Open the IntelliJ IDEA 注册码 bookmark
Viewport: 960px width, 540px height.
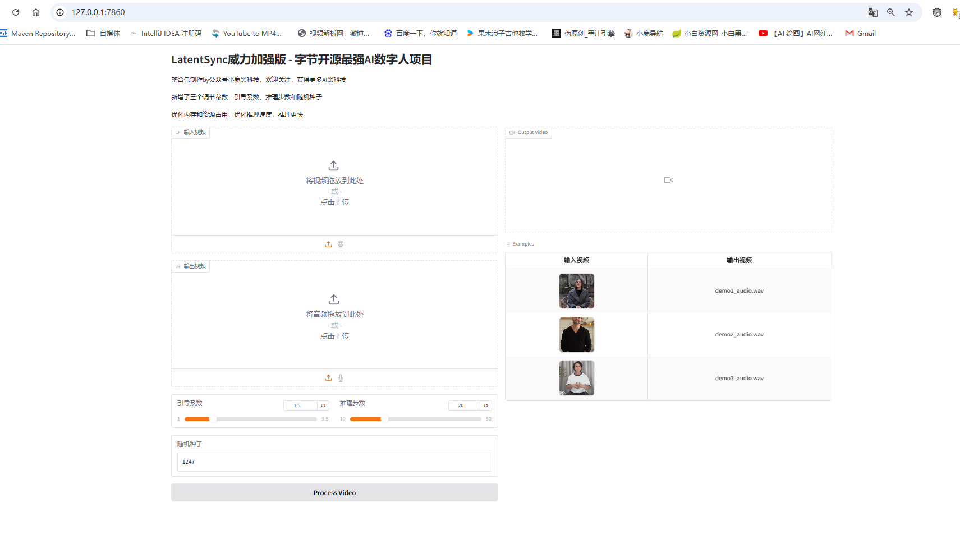pyautogui.click(x=166, y=34)
